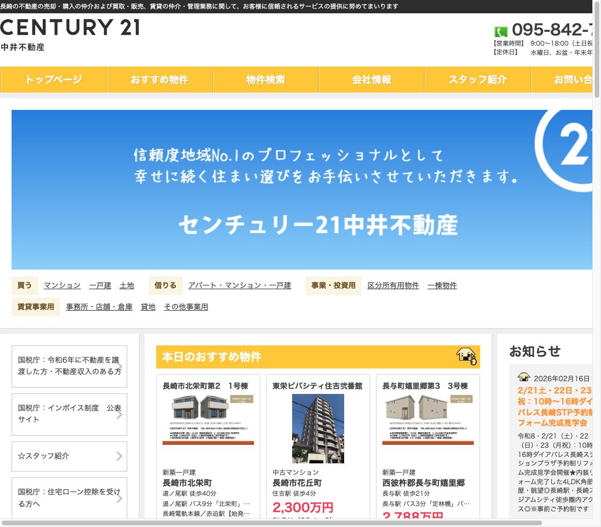The width and height of the screenshot is (601, 527).
Task: Click 一棟物件 link
Action: (x=443, y=286)
